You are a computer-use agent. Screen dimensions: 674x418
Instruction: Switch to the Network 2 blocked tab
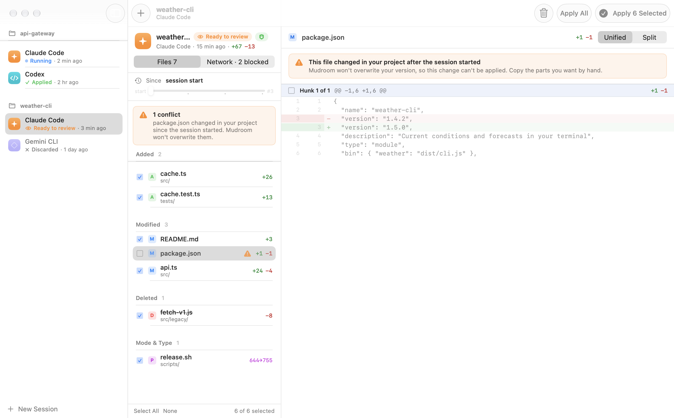point(238,62)
